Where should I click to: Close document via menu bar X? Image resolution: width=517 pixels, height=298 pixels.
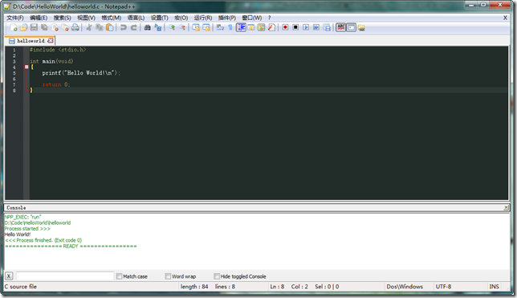(505, 18)
